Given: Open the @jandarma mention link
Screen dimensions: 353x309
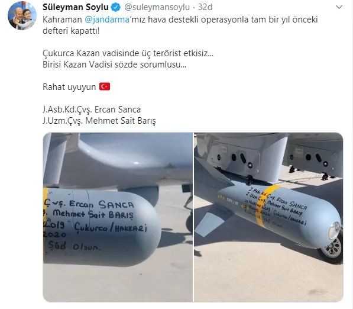Looking at the screenshot, I should [x=107, y=20].
